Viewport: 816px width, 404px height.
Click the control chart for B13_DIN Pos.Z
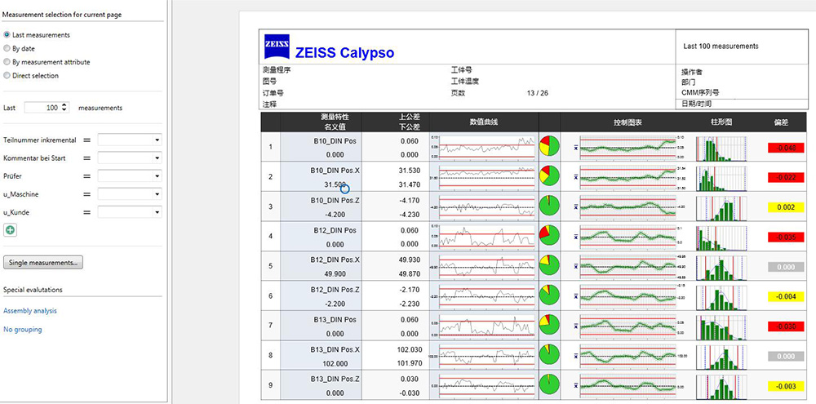point(629,385)
